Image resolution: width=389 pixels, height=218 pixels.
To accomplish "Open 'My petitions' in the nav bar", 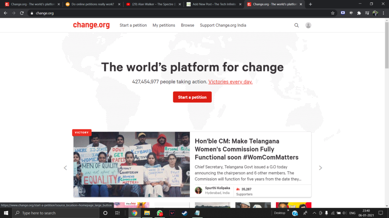I will tap(164, 25).
